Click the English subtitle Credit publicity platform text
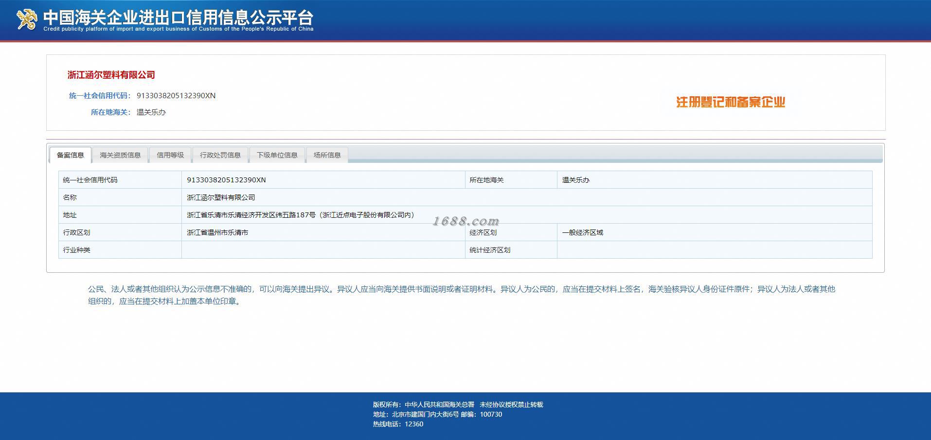 pyautogui.click(x=178, y=29)
